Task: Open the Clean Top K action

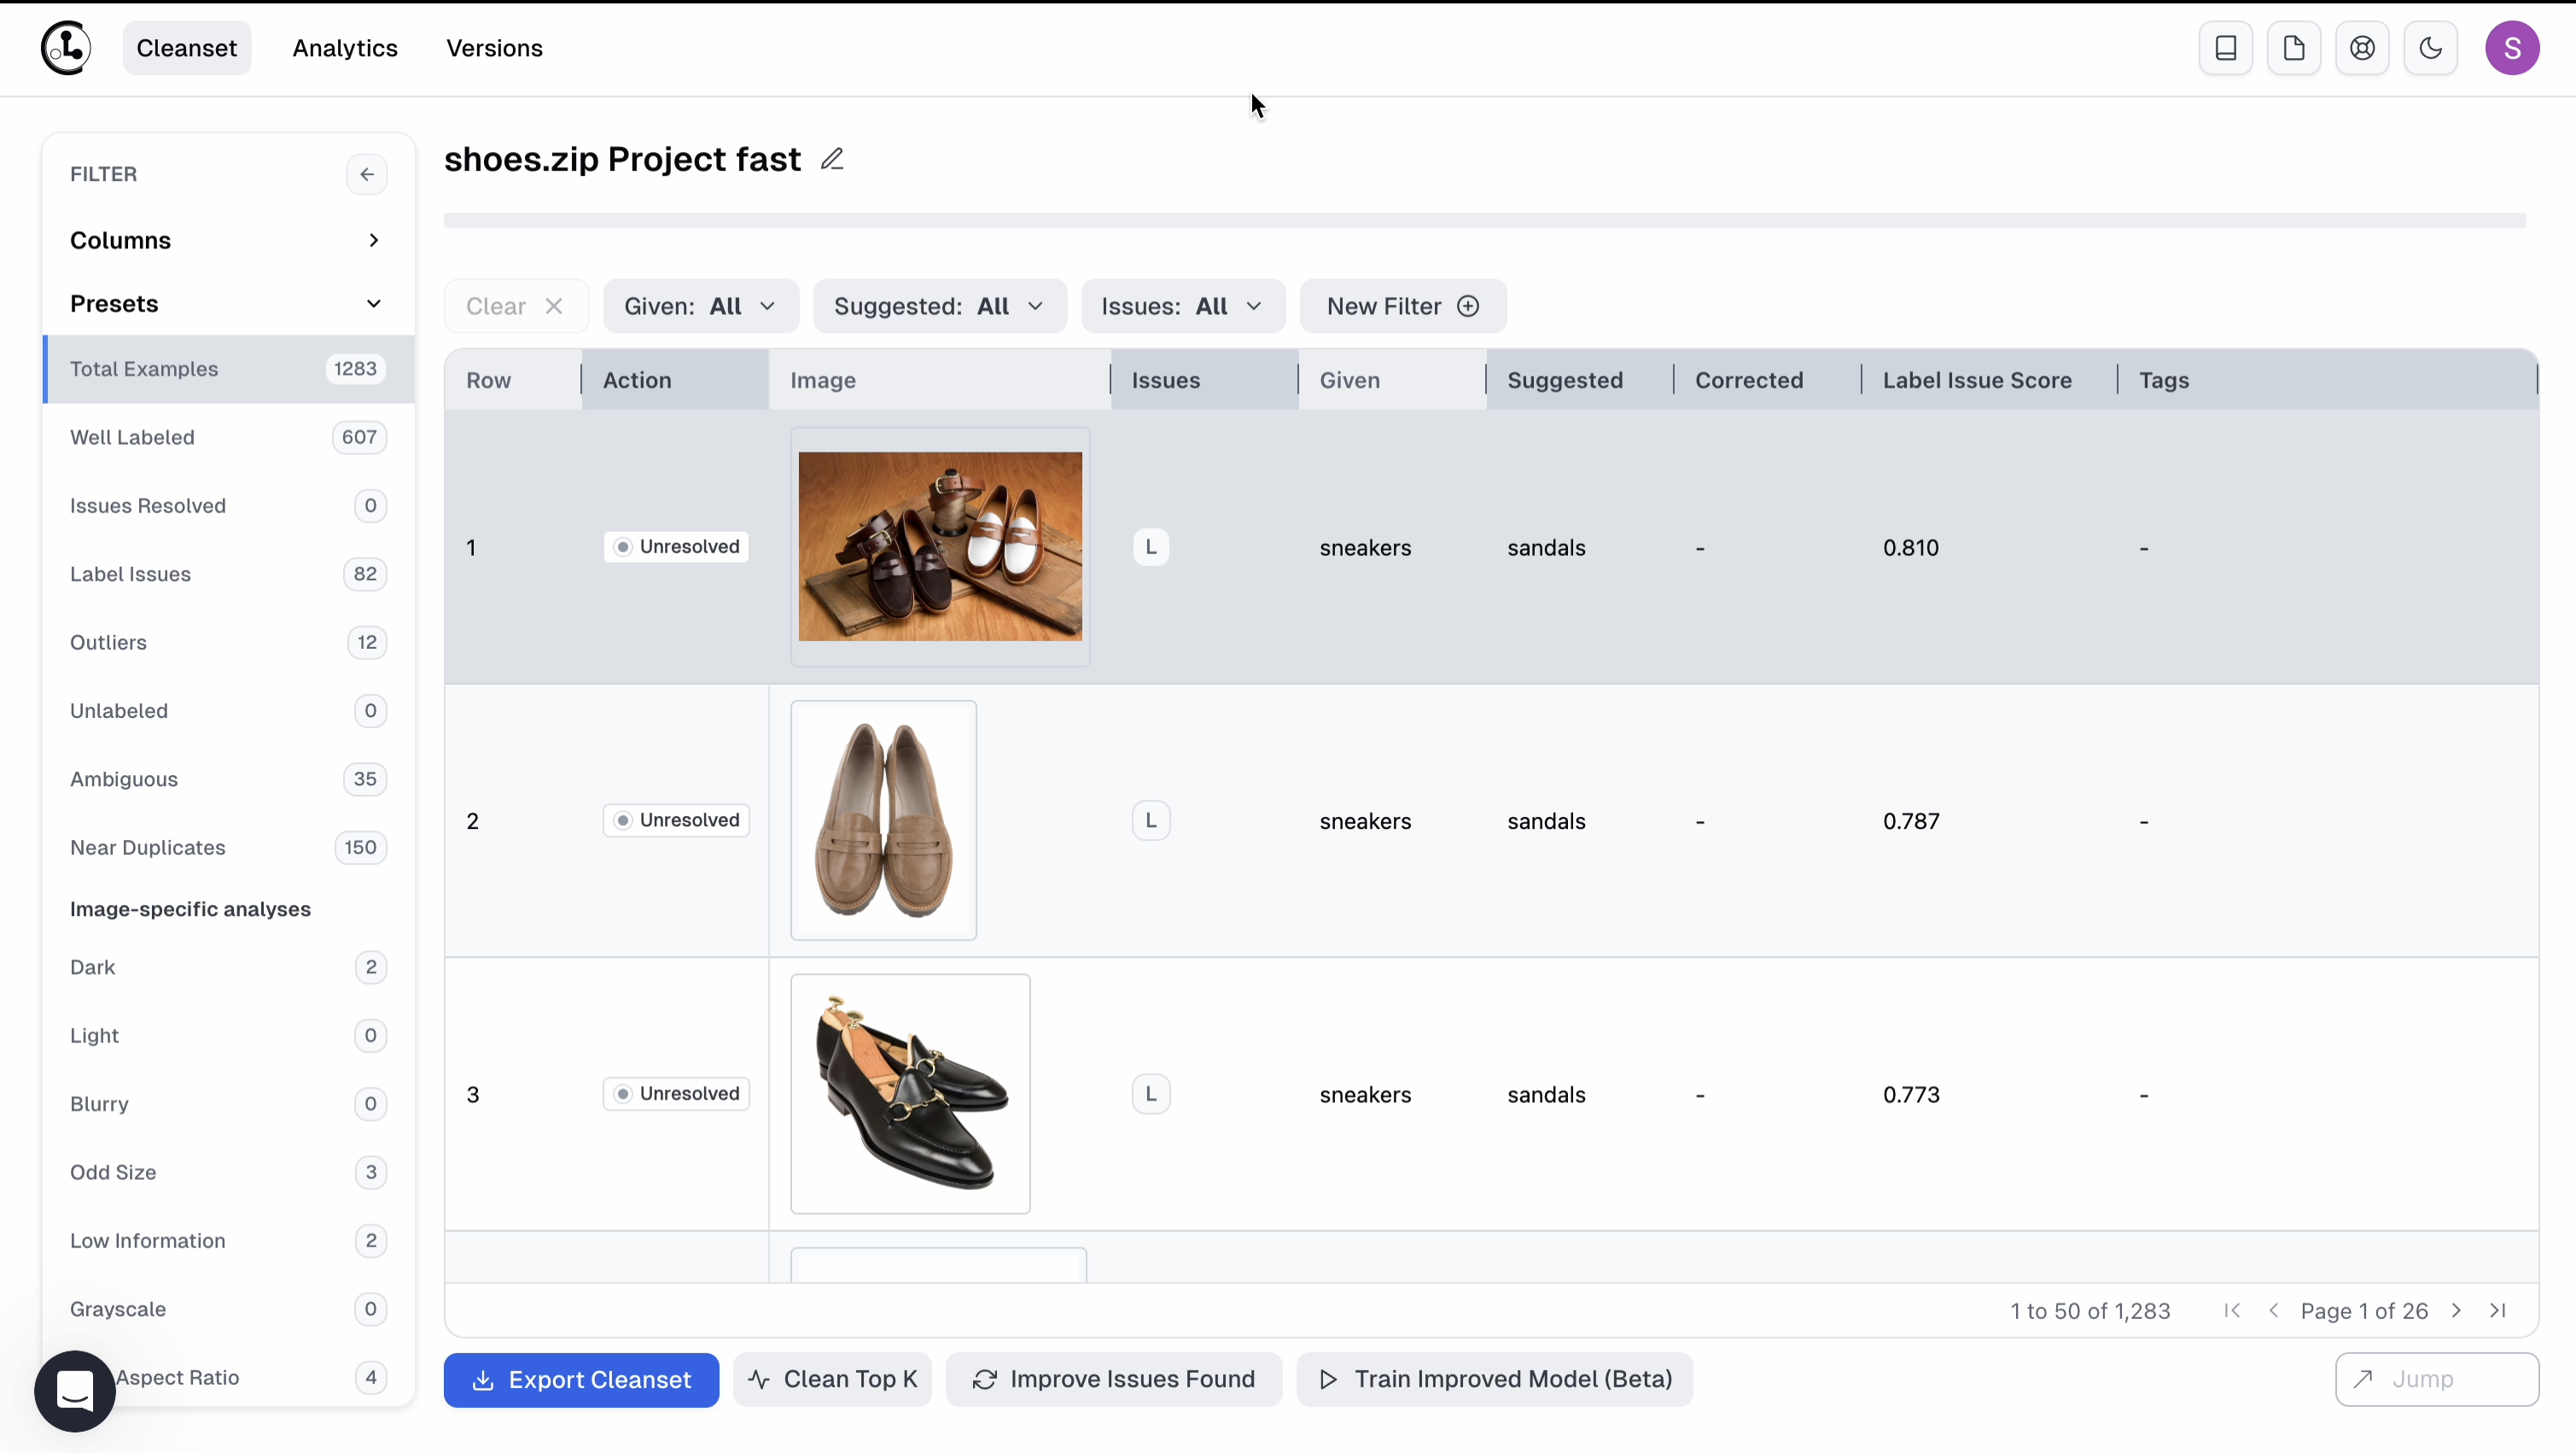Action: click(833, 1379)
